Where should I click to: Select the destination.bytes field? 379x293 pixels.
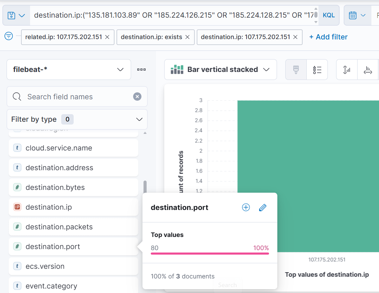click(x=73, y=187)
